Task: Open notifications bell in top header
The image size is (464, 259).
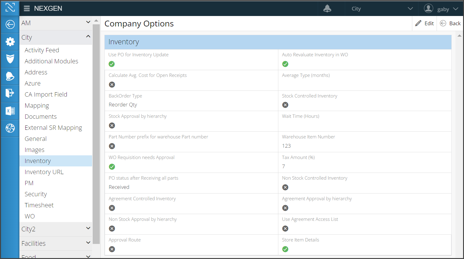Action: (327, 9)
